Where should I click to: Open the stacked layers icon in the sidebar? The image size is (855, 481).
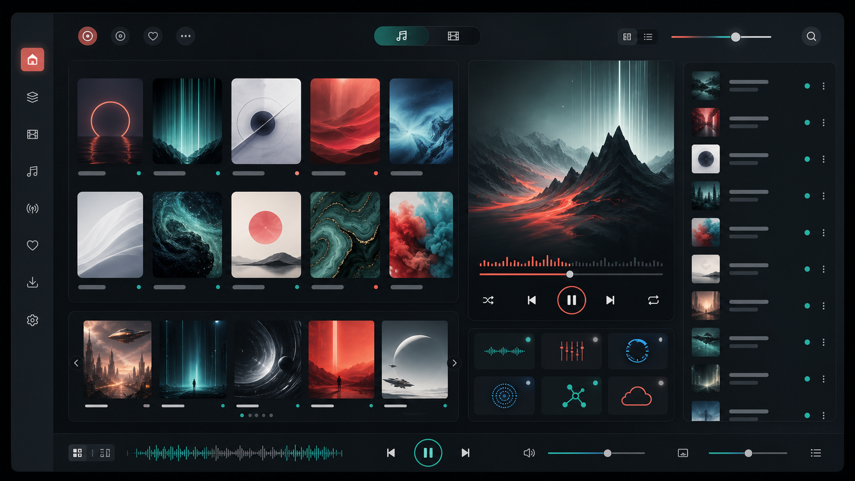[x=33, y=97]
